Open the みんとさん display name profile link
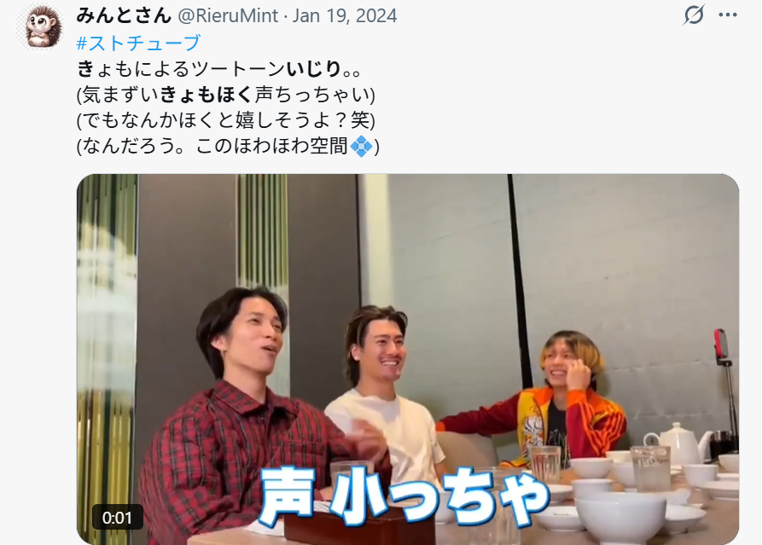This screenshot has height=545, width=762. 124,15
